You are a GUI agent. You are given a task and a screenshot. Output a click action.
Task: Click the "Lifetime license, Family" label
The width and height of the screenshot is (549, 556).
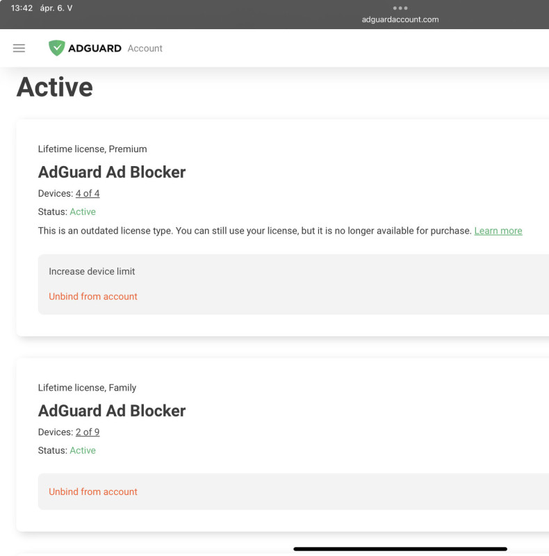(x=87, y=388)
